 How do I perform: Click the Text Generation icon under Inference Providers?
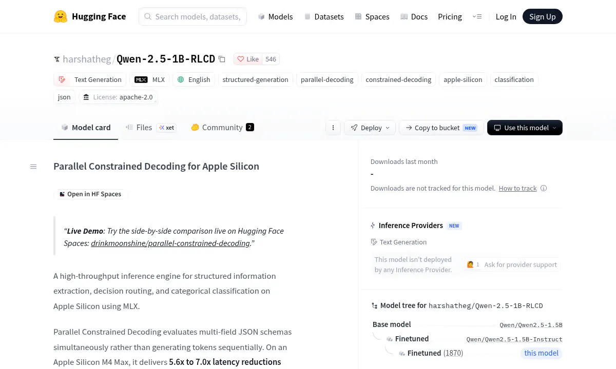pos(374,242)
